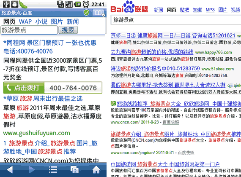Viewport: 241px width, 177px height.
Task: Open the tab switcher showing 2 windows
Action: 74,170
